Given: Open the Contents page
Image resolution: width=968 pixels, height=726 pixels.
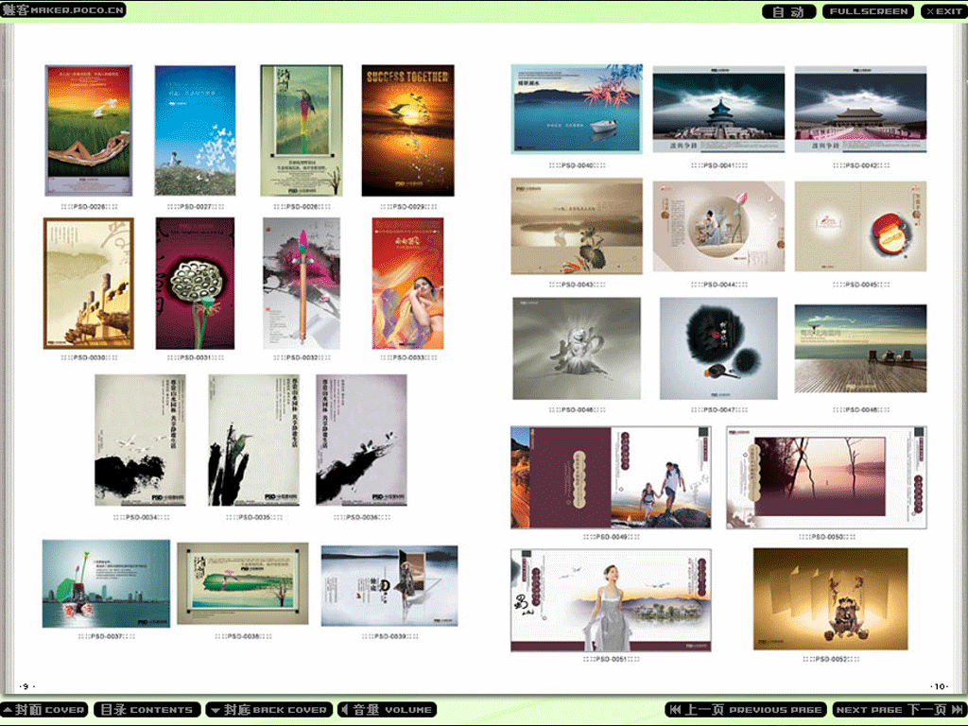Looking at the screenshot, I should 147,709.
